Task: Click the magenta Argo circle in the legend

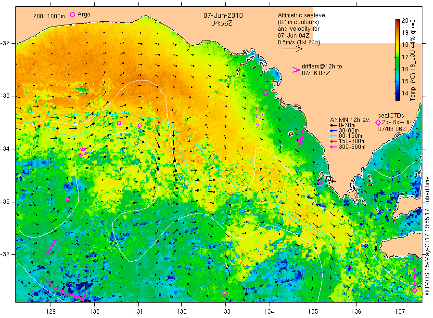Action: (72, 15)
